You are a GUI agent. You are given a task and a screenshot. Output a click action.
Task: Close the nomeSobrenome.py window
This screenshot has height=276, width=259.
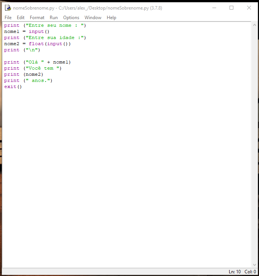(249, 8)
